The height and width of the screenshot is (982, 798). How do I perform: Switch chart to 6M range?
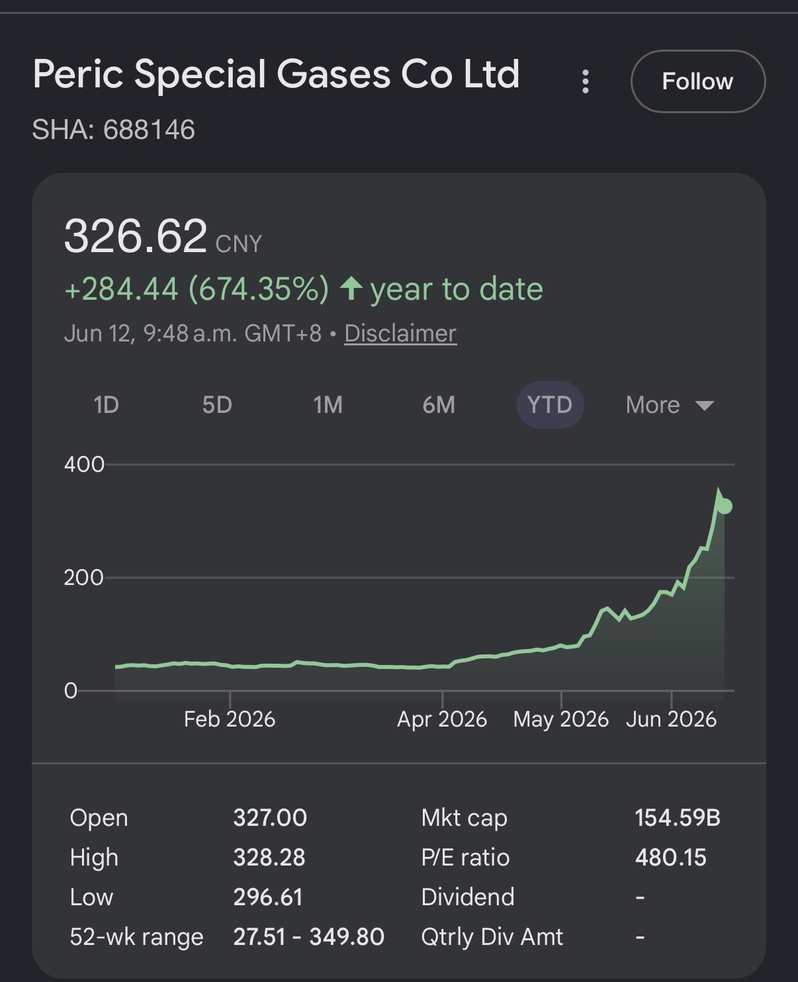[439, 405]
